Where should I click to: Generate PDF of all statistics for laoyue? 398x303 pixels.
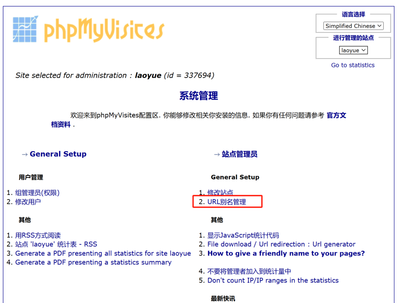pos(103,253)
